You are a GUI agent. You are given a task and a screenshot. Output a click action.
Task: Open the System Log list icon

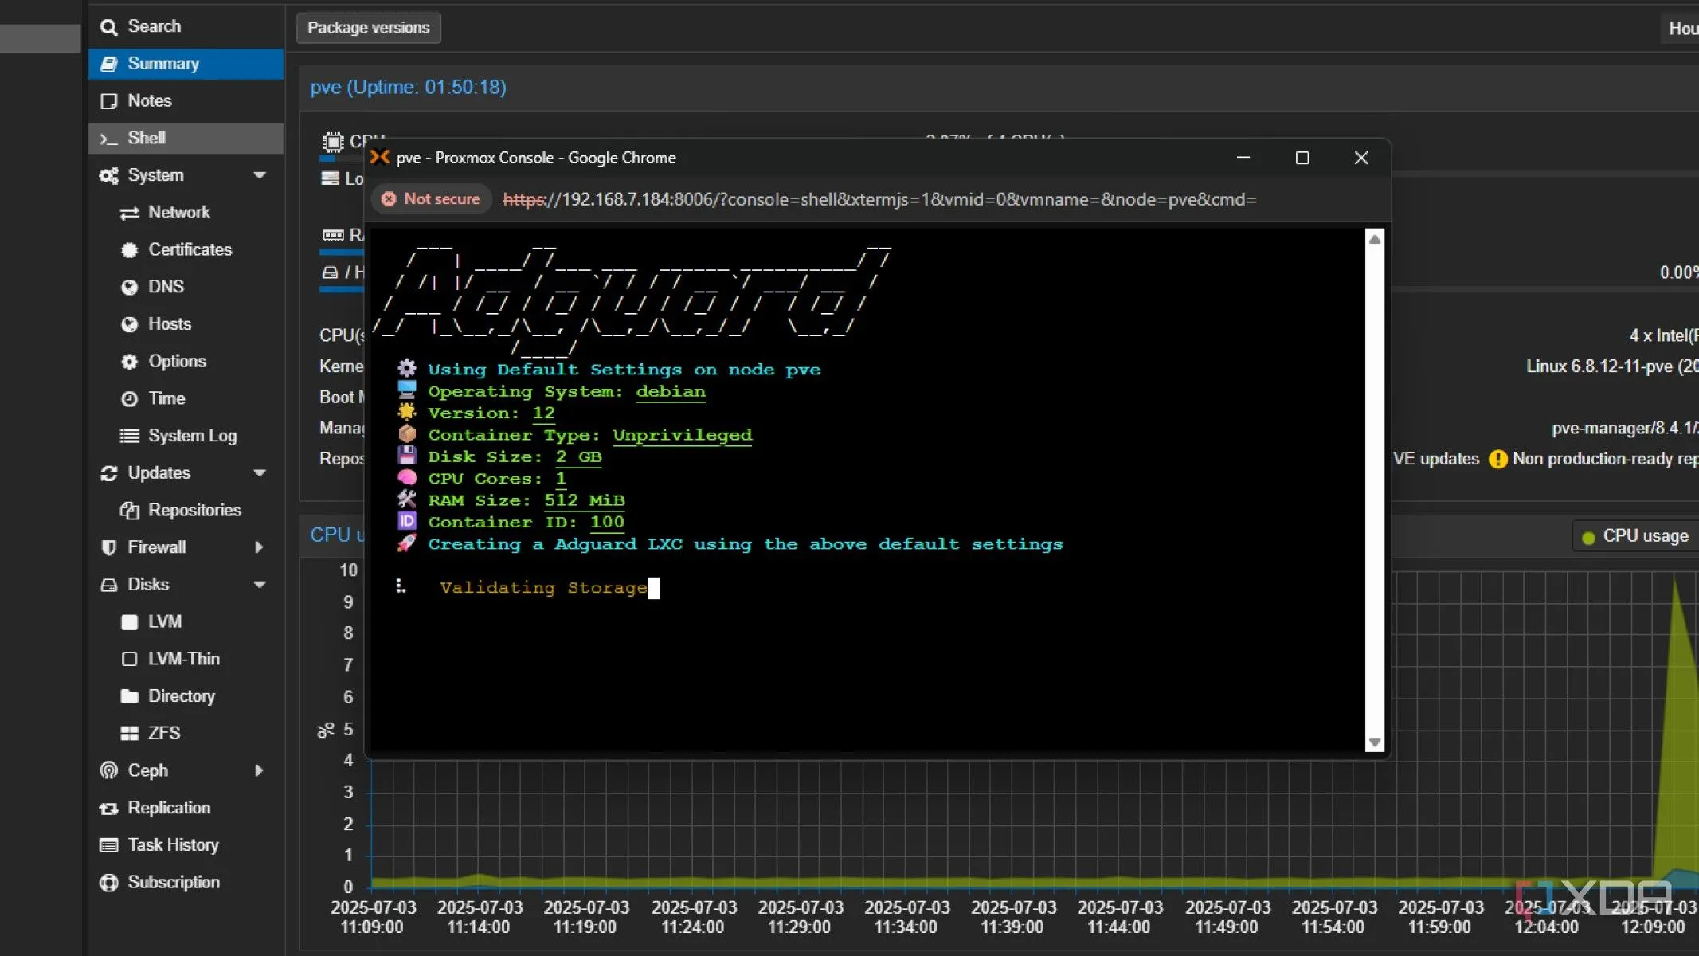(129, 436)
